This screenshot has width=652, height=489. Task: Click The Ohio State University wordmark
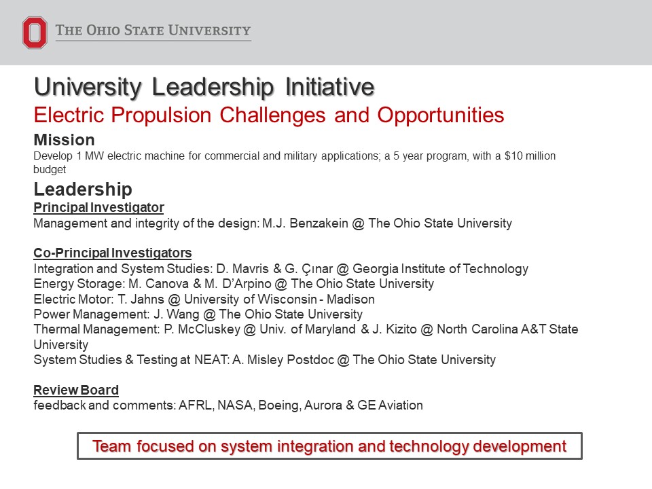point(153,31)
